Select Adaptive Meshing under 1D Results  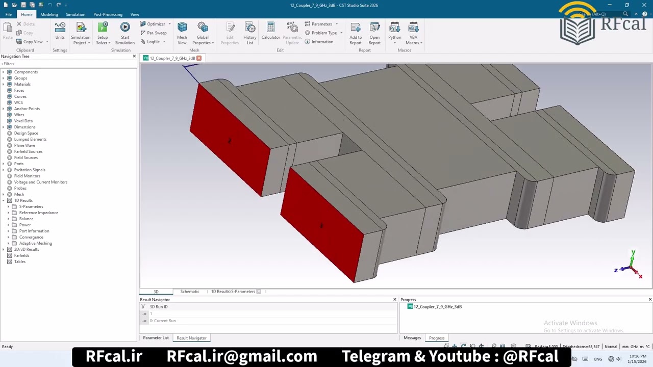click(35, 243)
